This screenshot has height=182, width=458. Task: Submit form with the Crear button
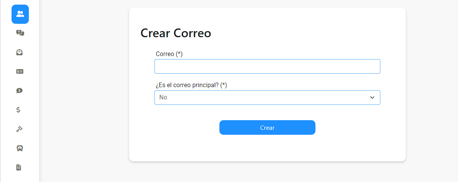(267, 127)
